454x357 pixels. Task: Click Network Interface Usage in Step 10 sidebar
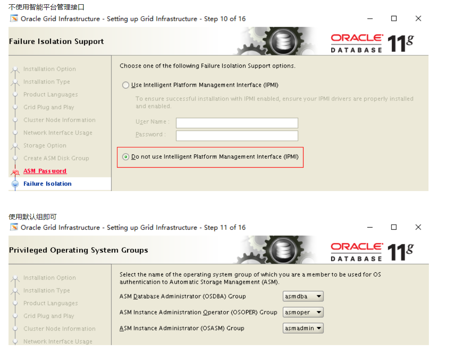(x=58, y=133)
